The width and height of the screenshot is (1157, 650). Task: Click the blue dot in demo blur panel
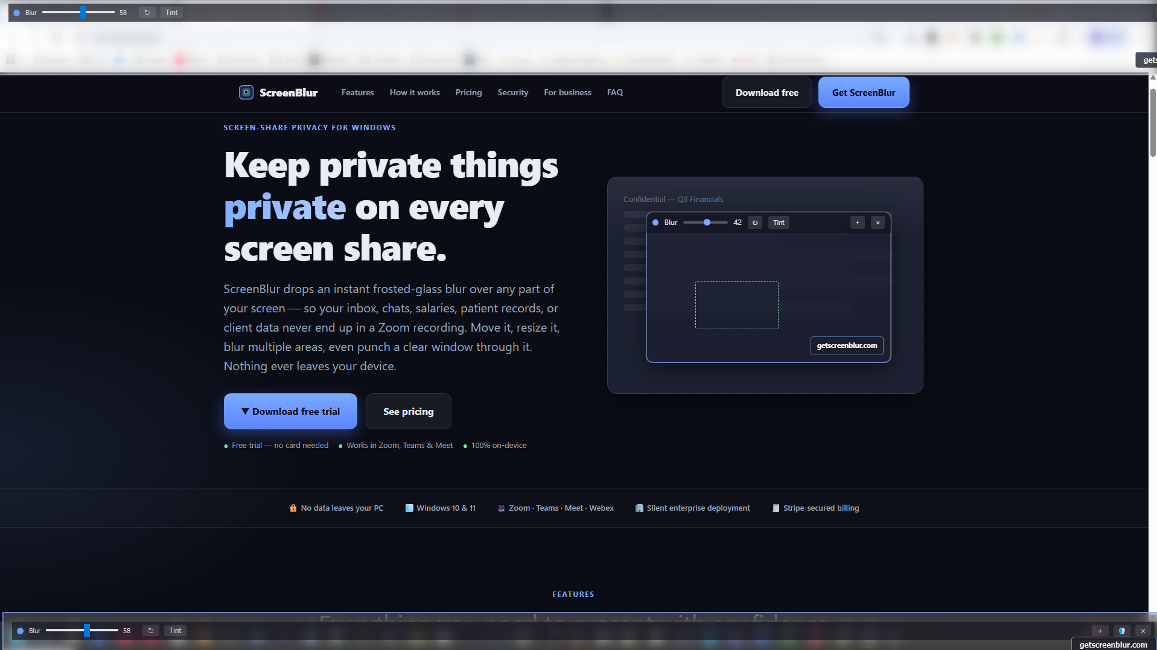[655, 222]
